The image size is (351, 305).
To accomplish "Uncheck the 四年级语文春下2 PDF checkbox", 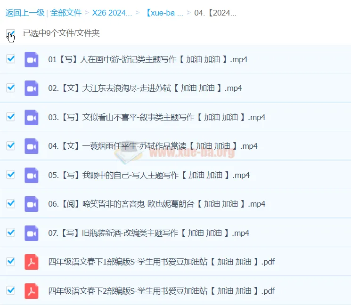I will 10,290.
